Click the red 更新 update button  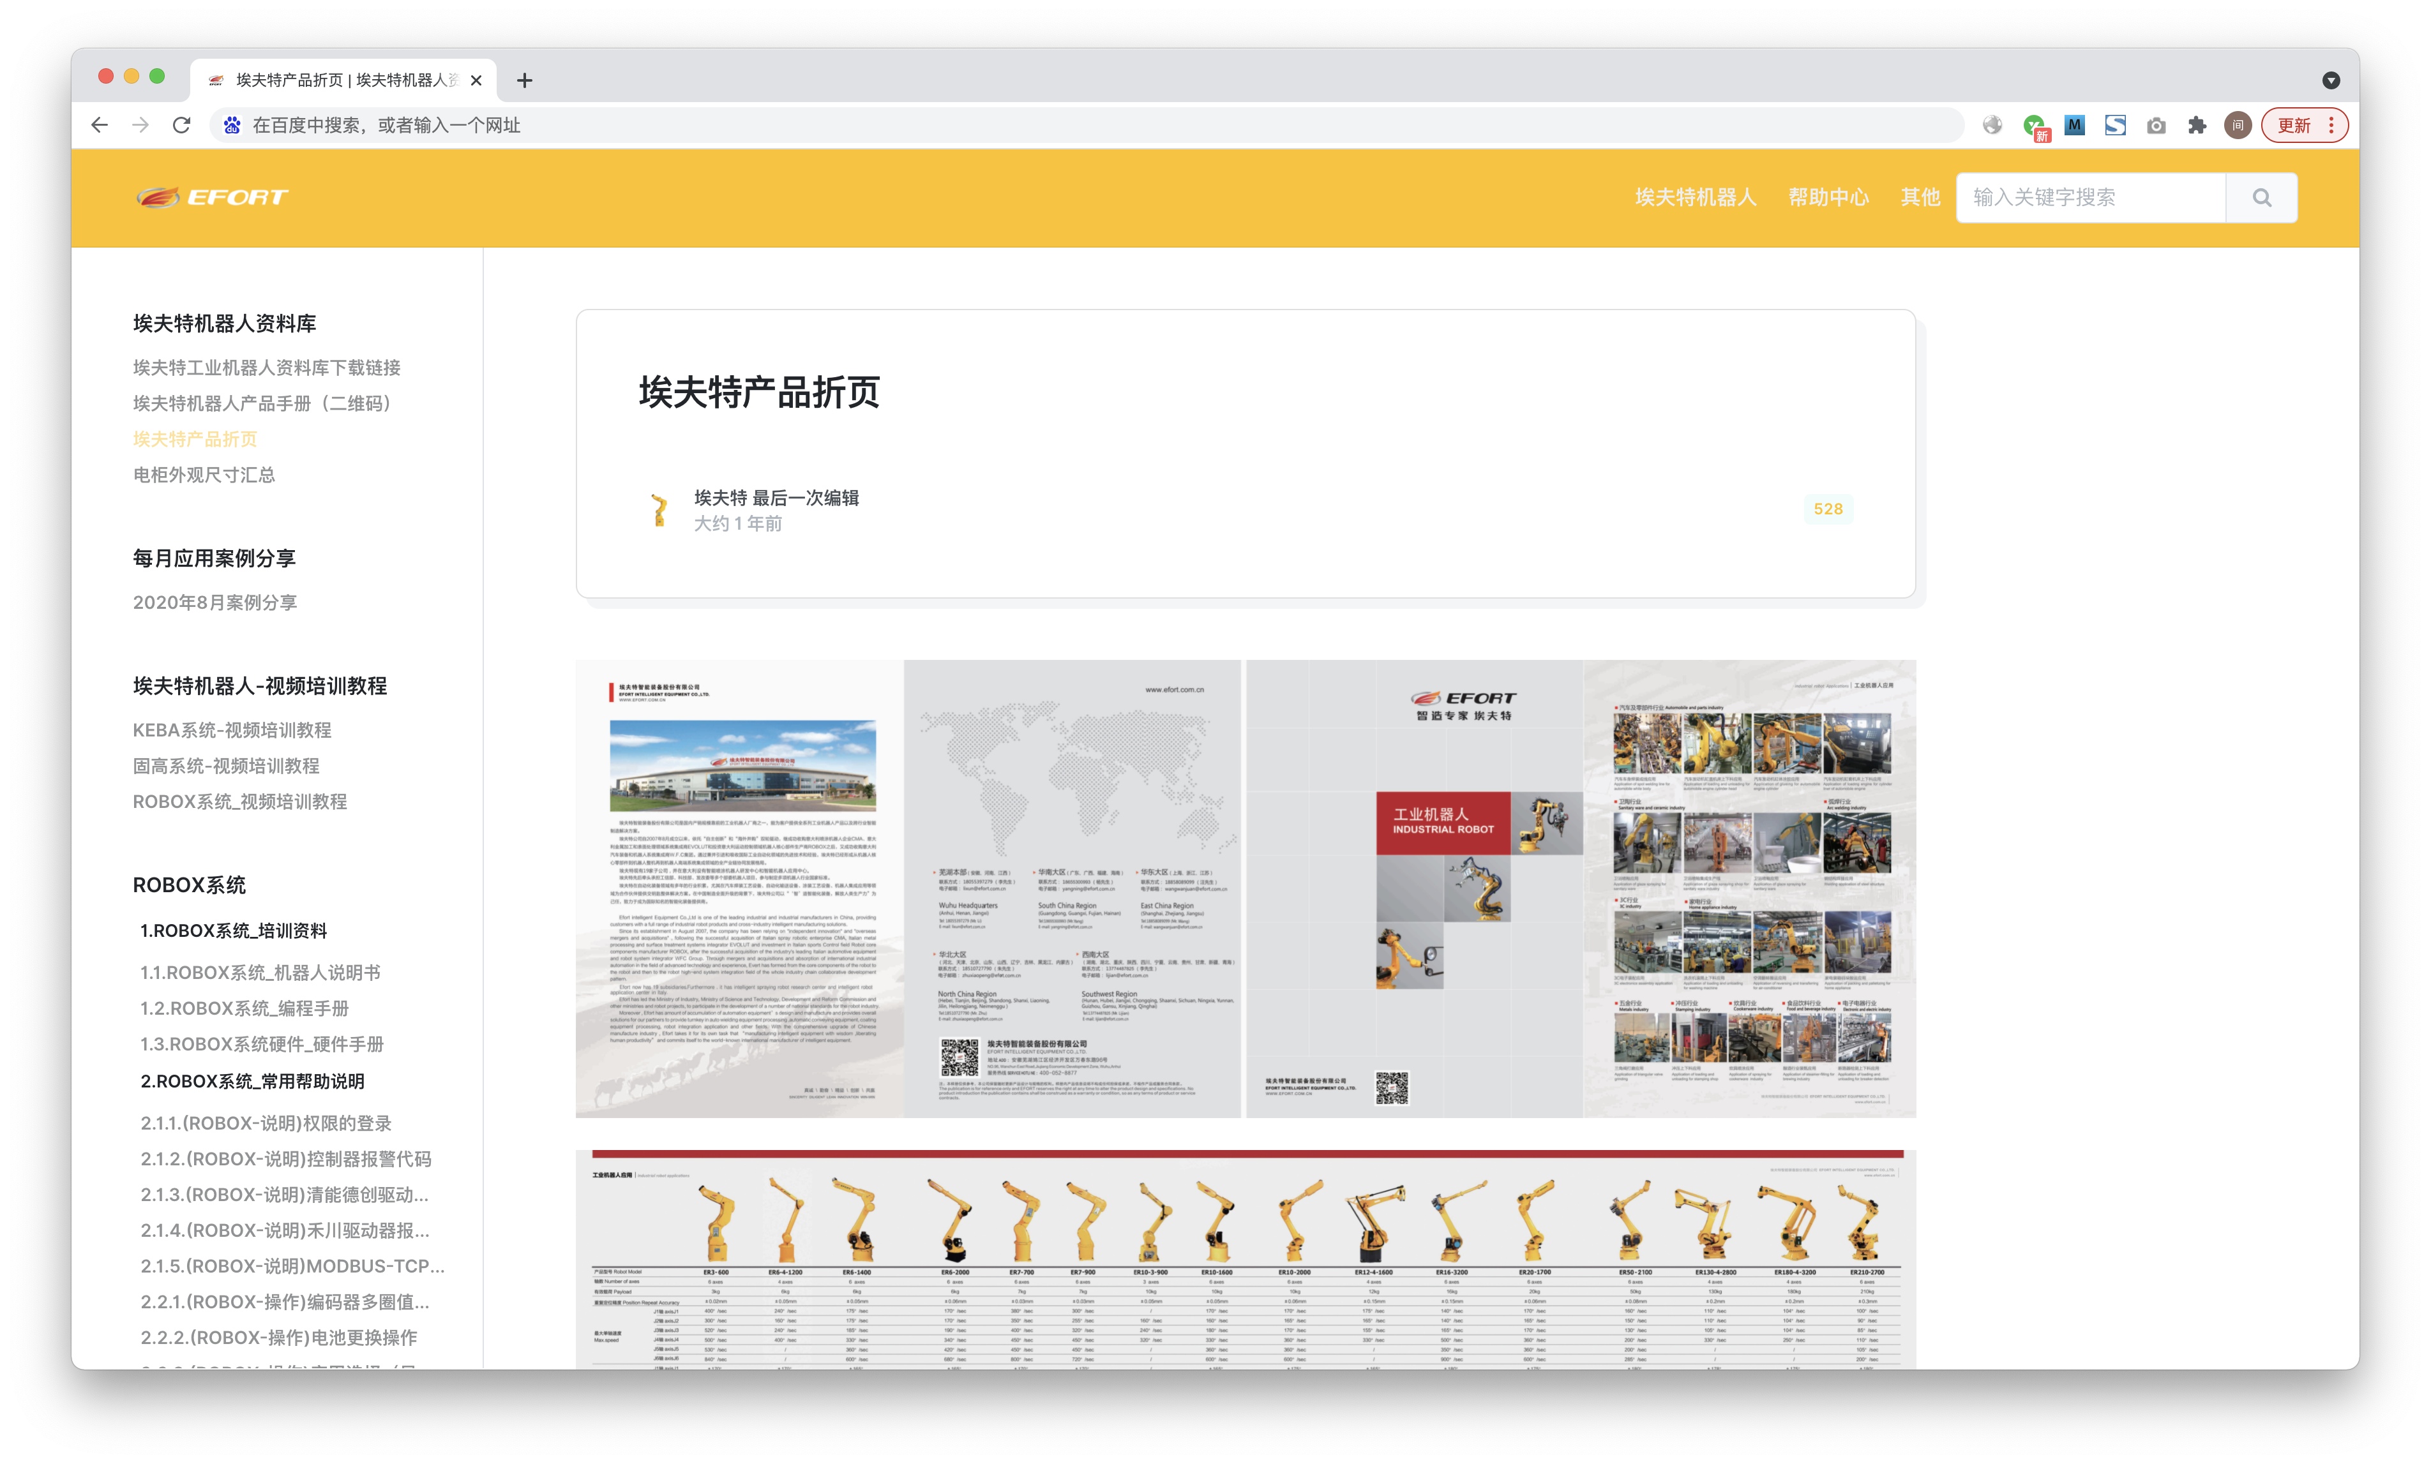point(2305,125)
